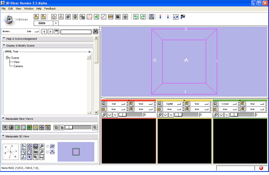Click the zoom in magnifier in 3D View panel
Viewport: 269px width, 175px height.
[42, 146]
